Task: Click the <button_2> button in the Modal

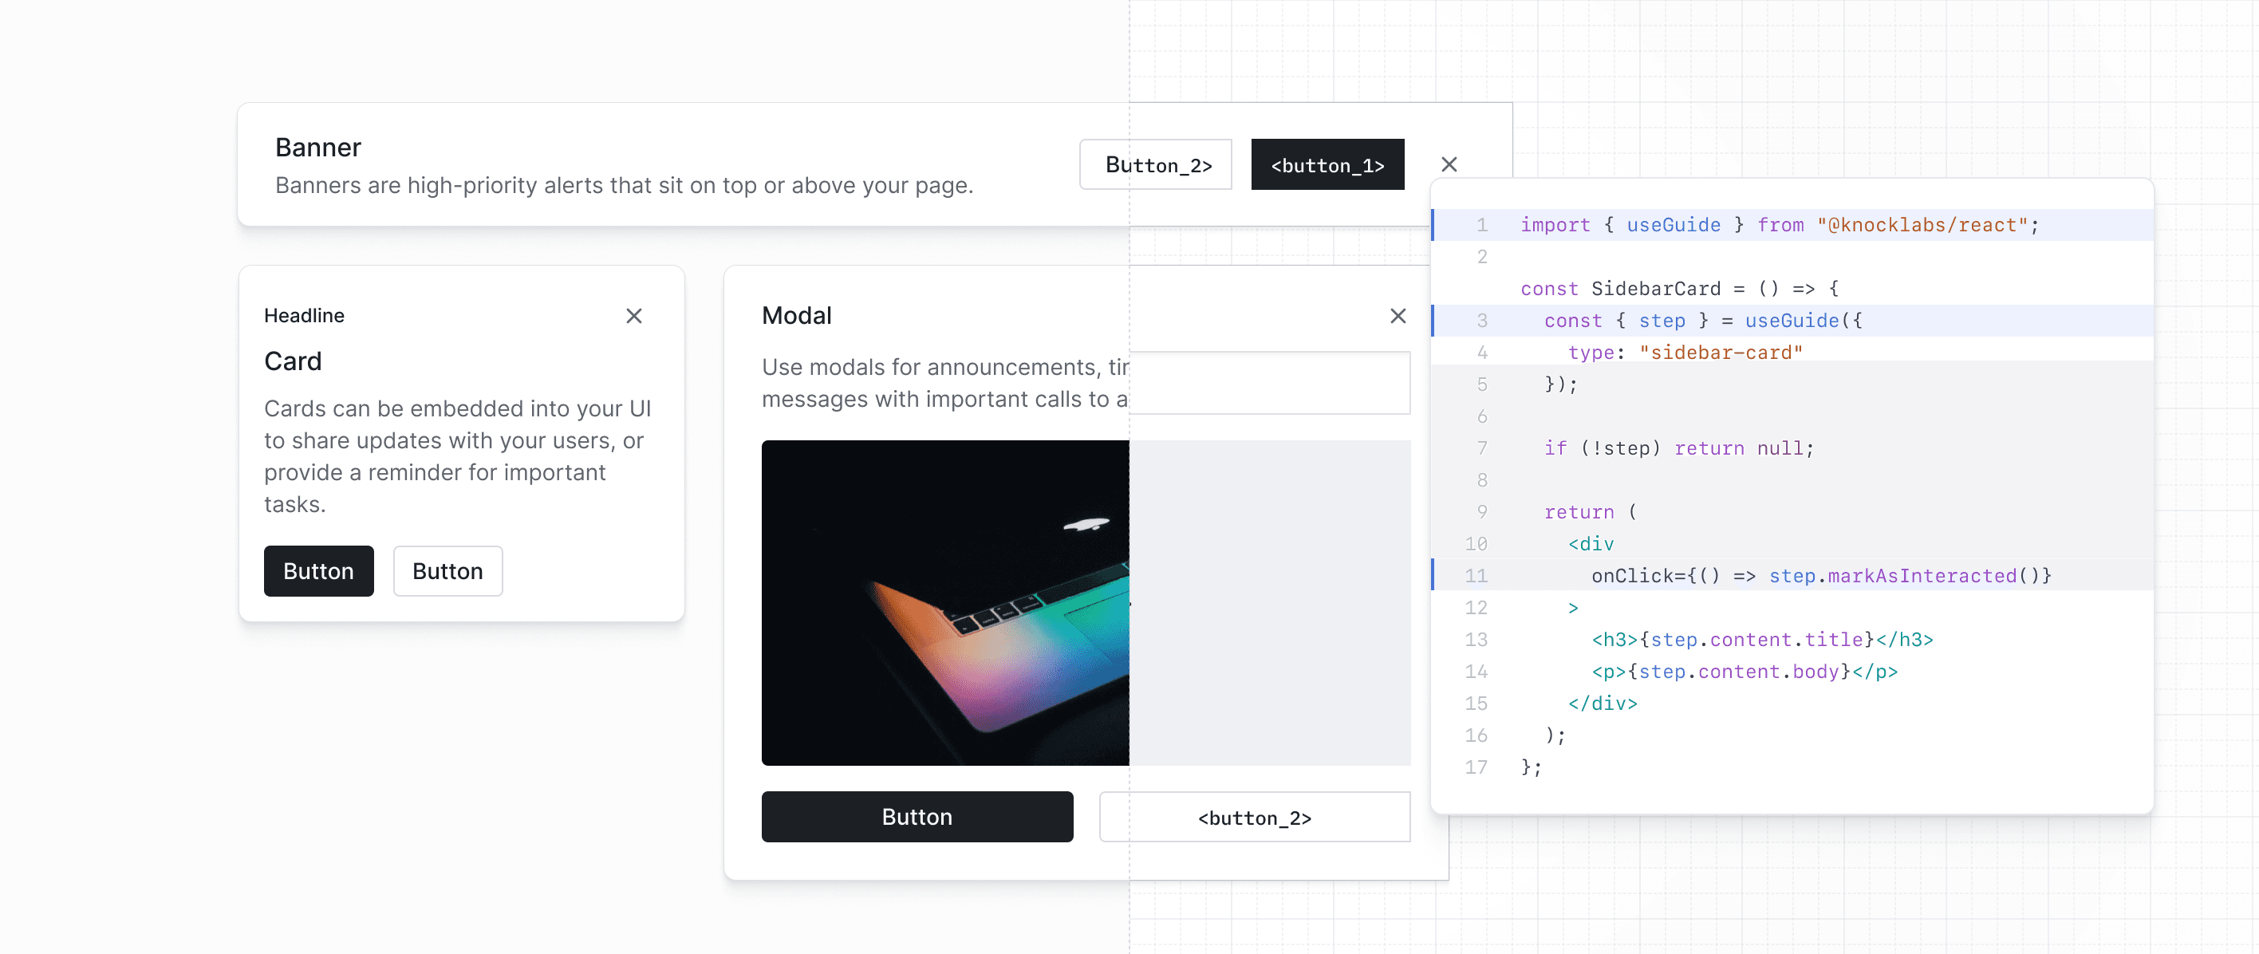Action: 1254,818
